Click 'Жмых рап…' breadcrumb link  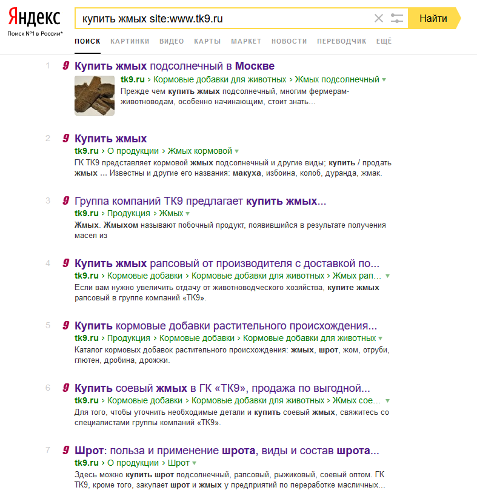[x=356, y=276]
